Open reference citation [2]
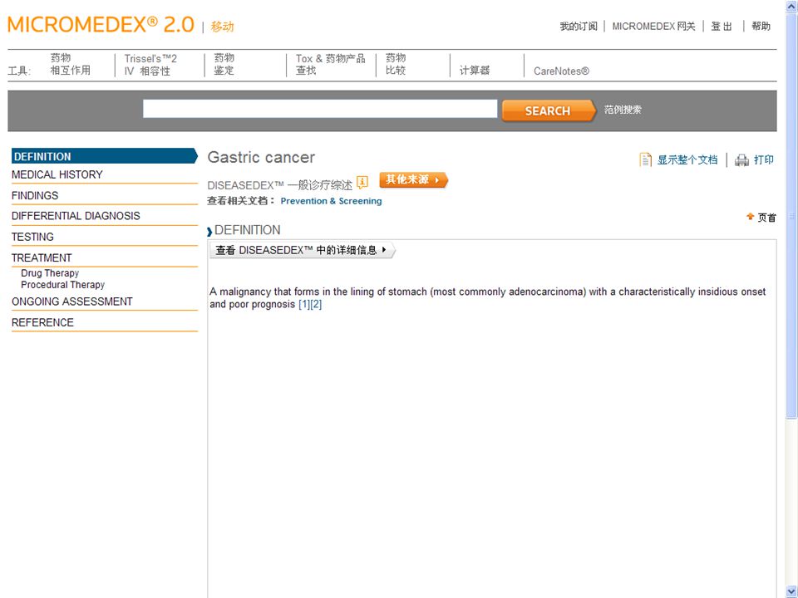This screenshot has width=798, height=598. pyautogui.click(x=316, y=304)
